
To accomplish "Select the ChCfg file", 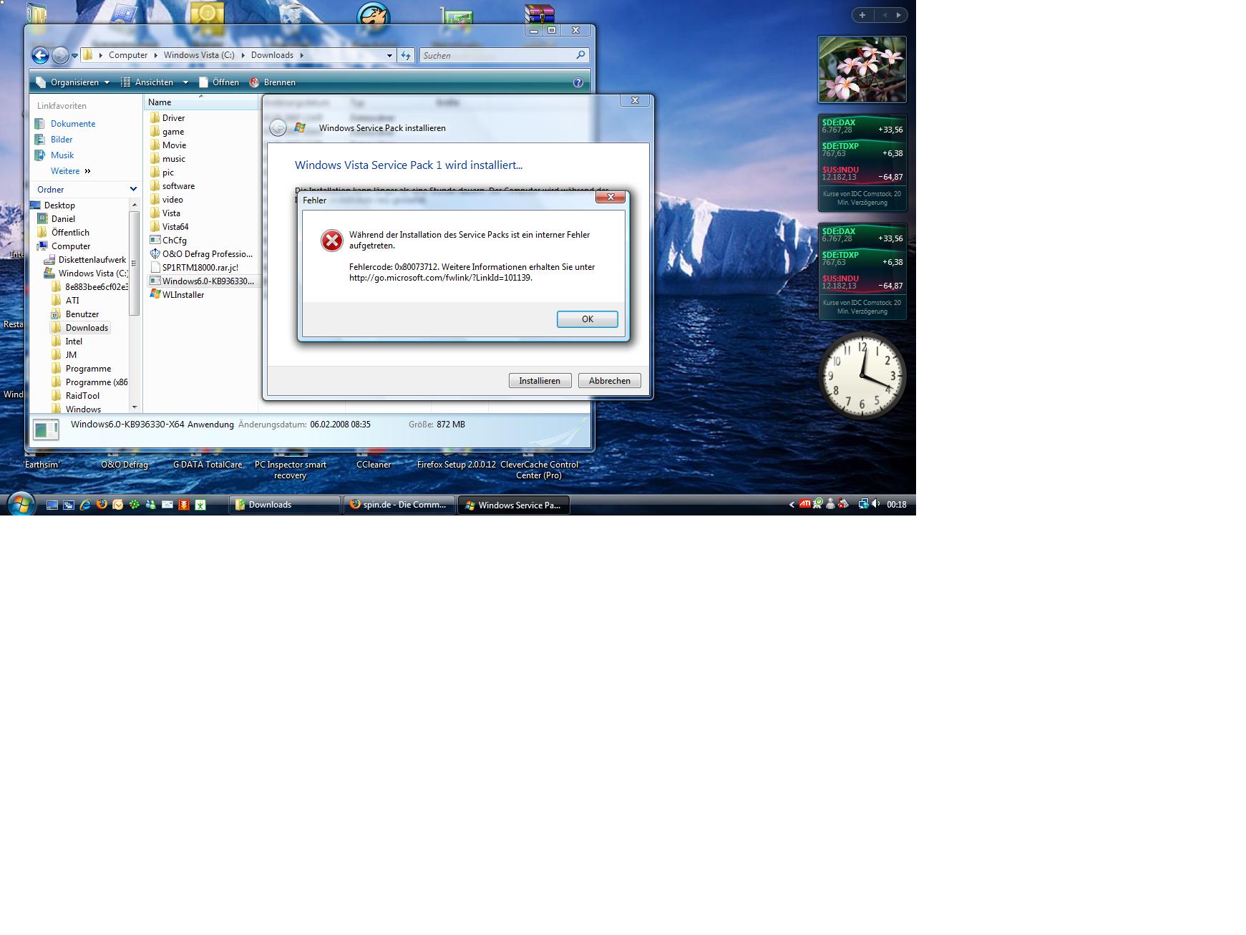I will pyautogui.click(x=174, y=241).
